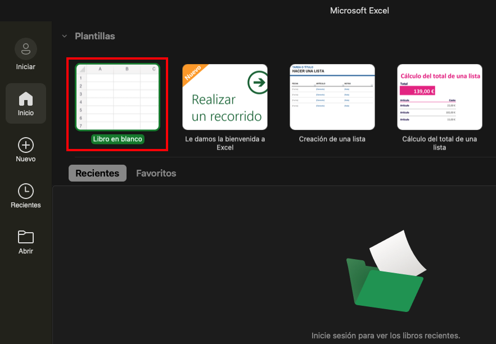The width and height of the screenshot is (496, 344).
Task: Click 'Cálculo del total de una lista' caption
Action: point(440,143)
